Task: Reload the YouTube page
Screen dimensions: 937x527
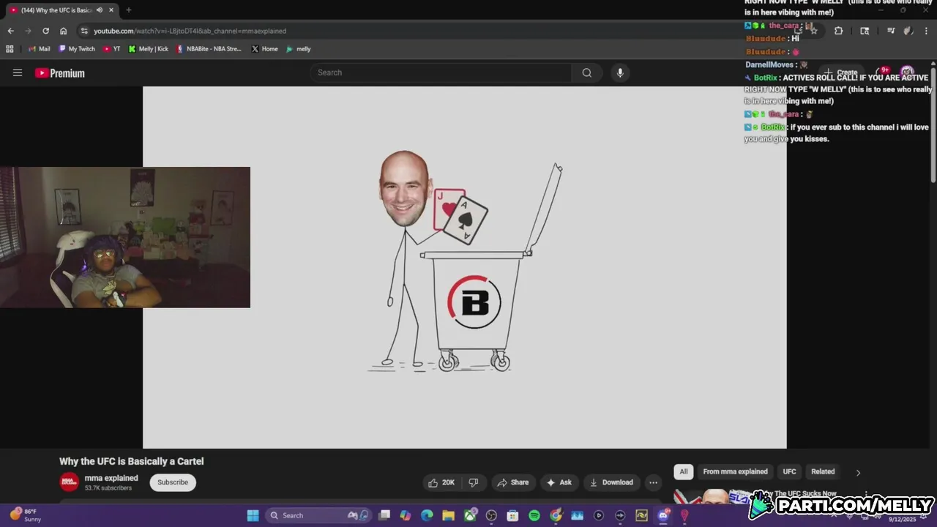Action: point(45,31)
